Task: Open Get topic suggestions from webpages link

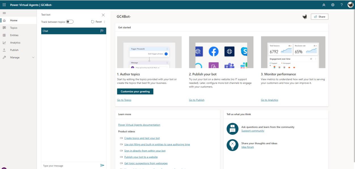Action: pyautogui.click(x=146, y=163)
